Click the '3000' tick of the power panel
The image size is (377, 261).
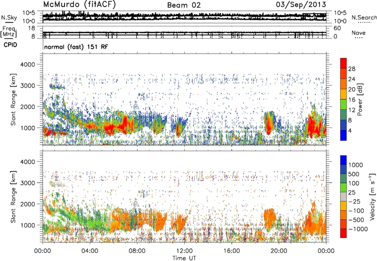click(x=27, y=86)
